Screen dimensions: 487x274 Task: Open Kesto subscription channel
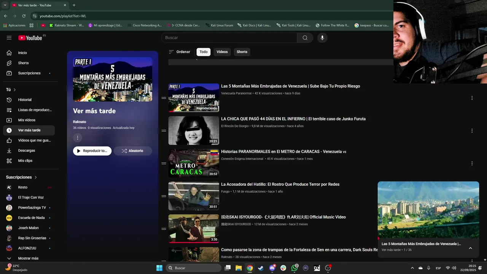29,187
